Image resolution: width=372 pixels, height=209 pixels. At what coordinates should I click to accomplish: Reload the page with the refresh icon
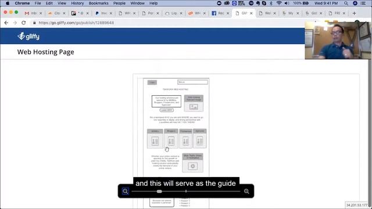(x=23, y=23)
